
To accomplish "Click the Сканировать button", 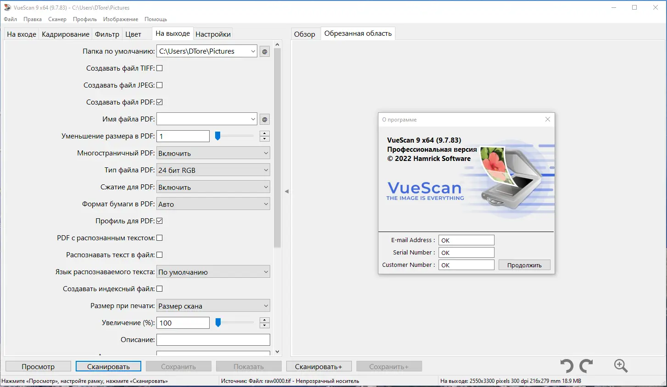I will click(108, 366).
